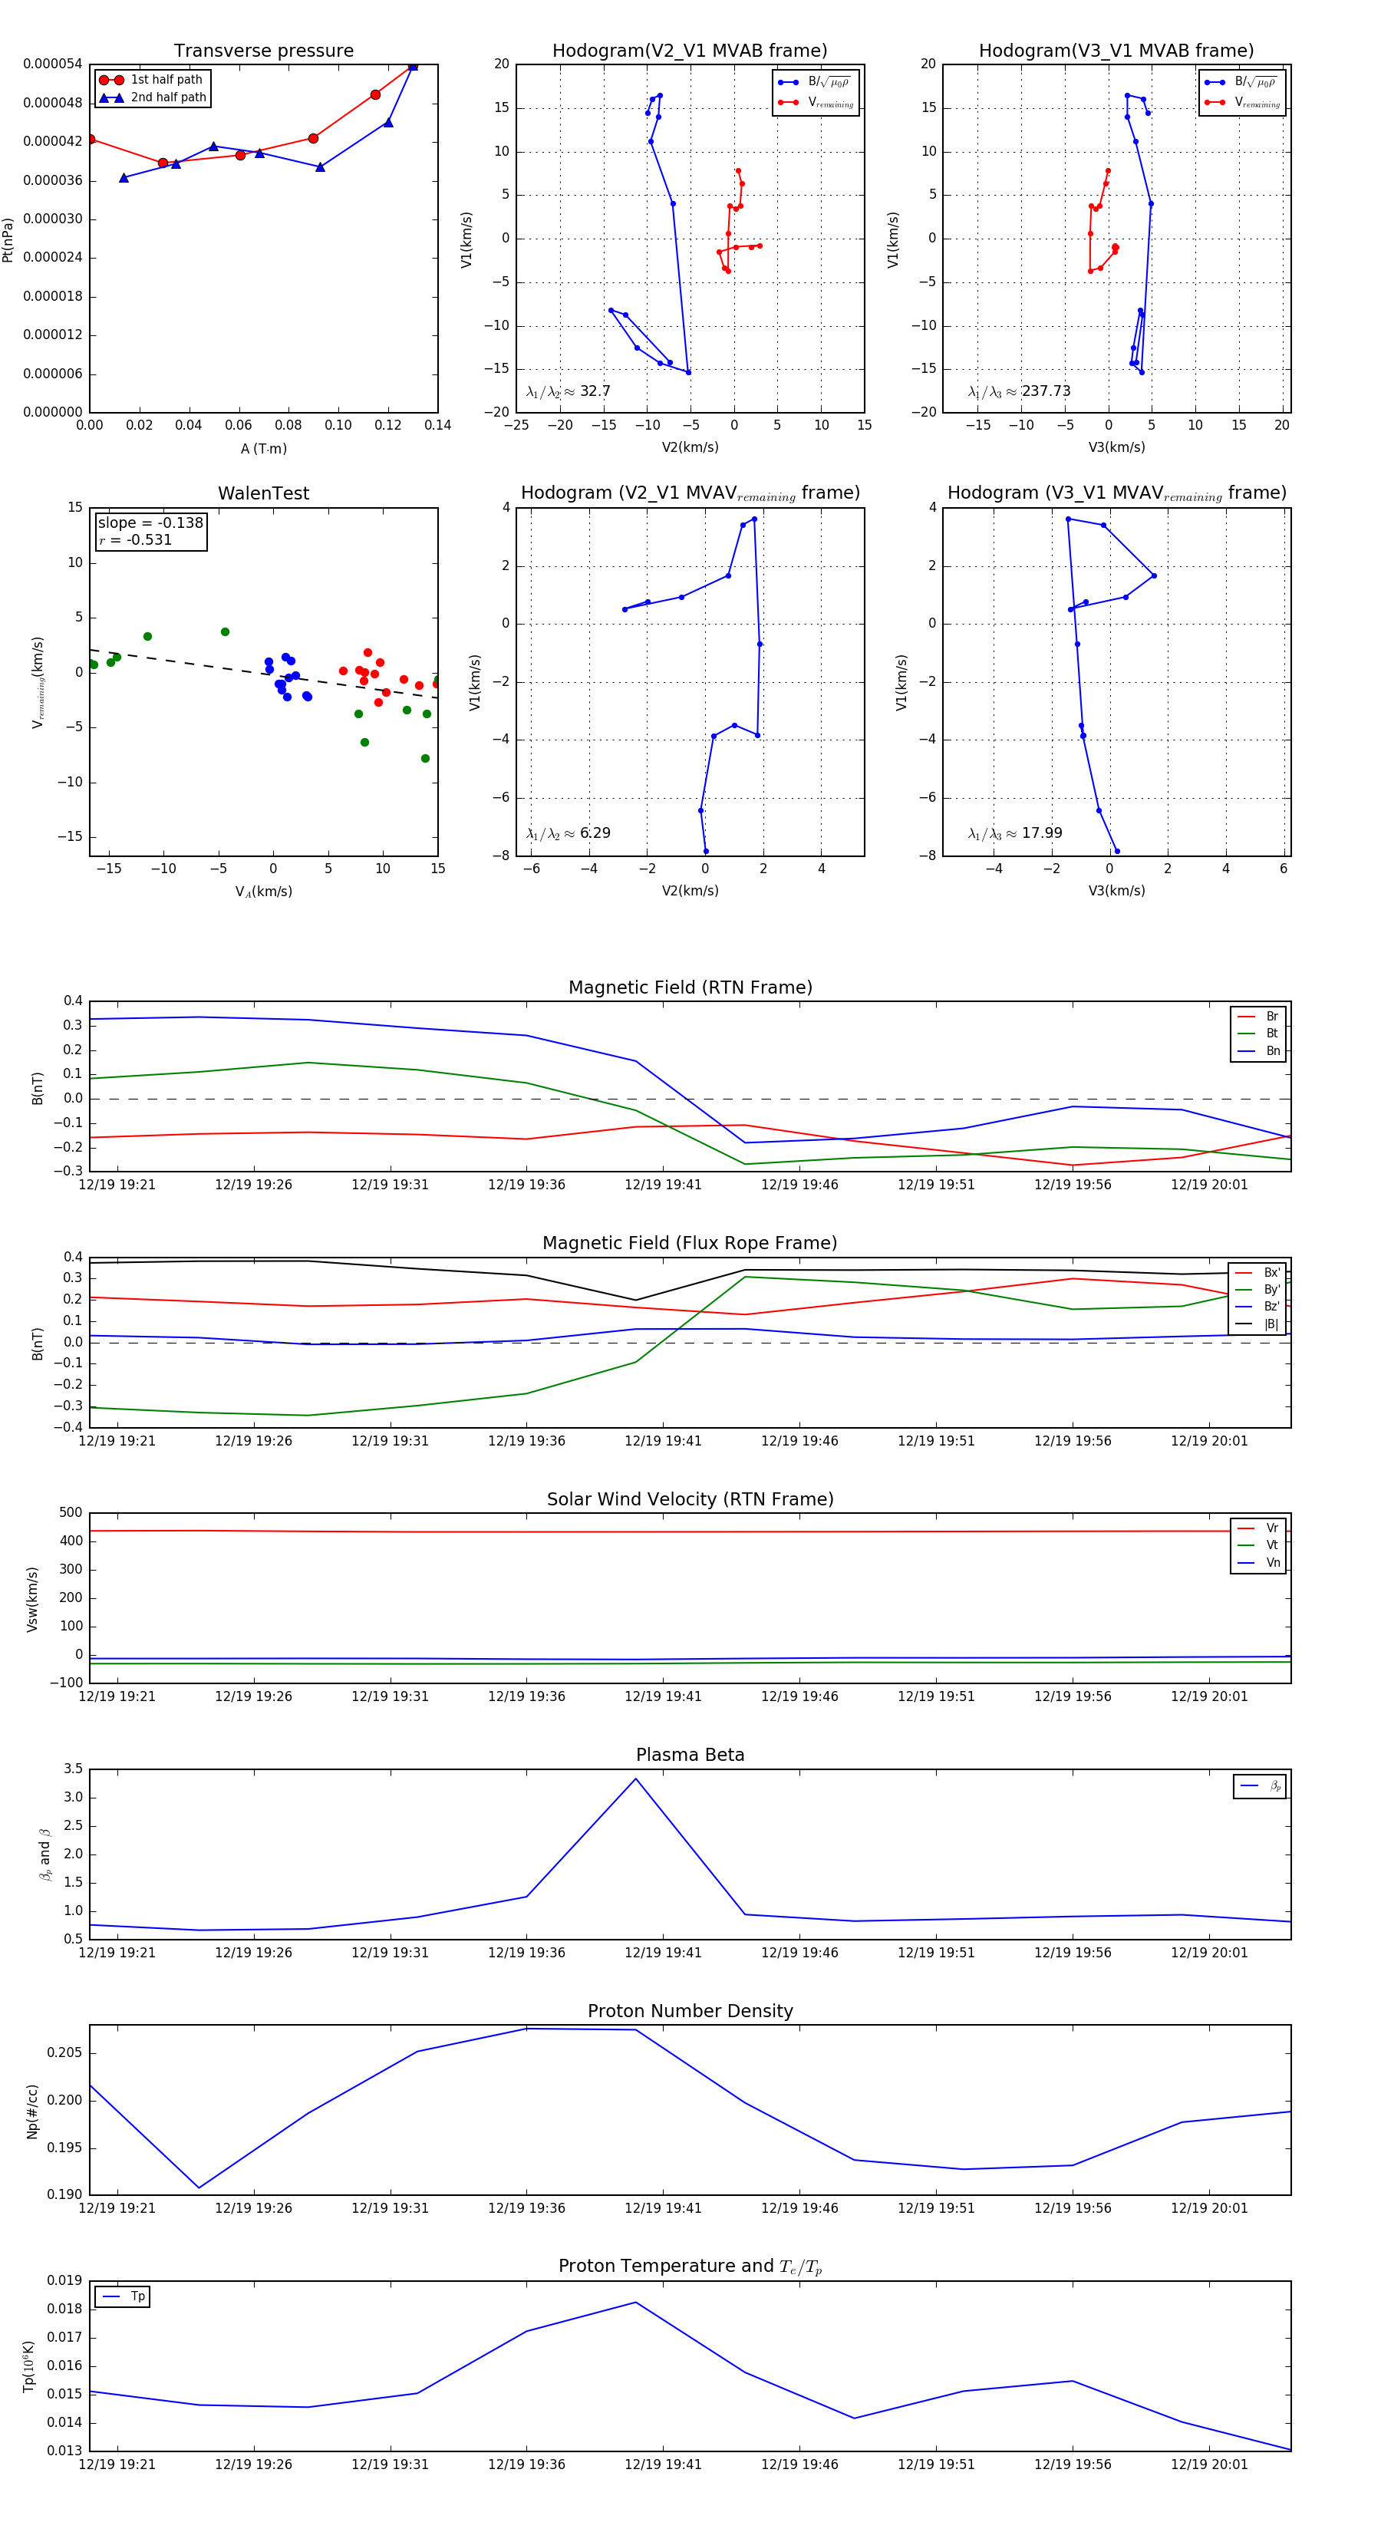Click the 'WalenTest' plot title
1381x2532 pixels.
click(263, 493)
